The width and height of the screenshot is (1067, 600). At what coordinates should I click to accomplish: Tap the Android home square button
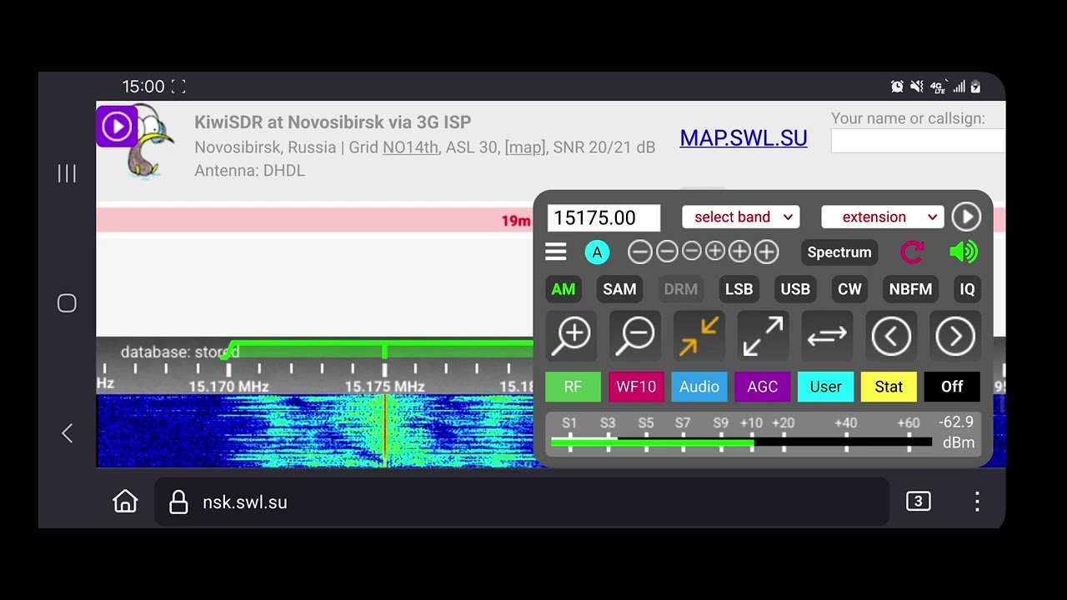tap(67, 303)
